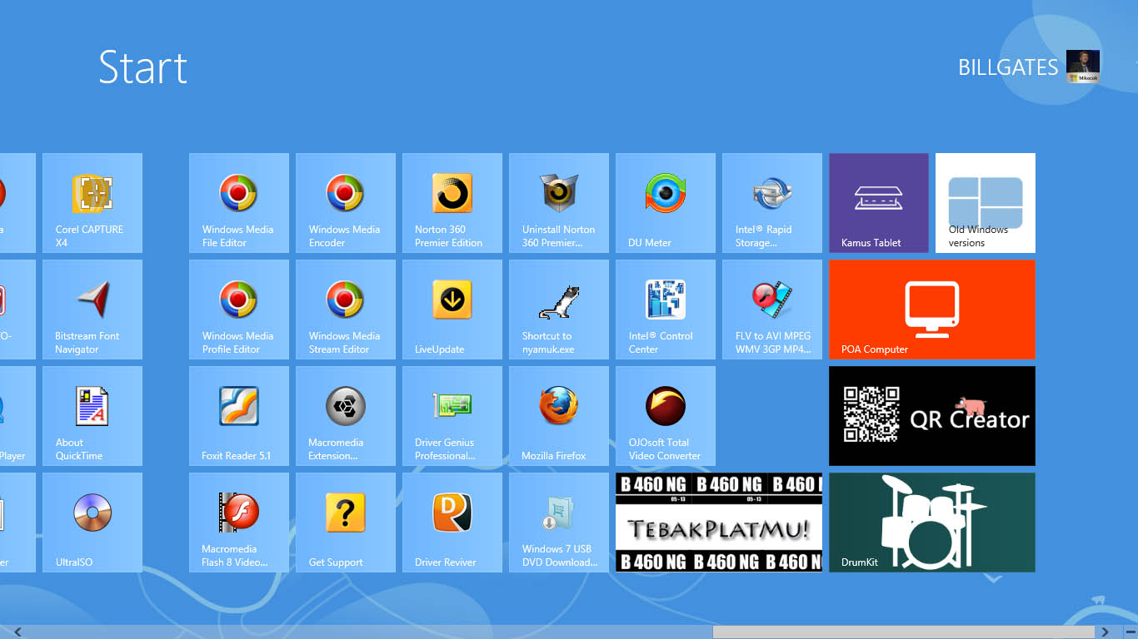The height and width of the screenshot is (639, 1138).
Task: Launch Bitstream Font Navigator
Action: tap(92, 310)
